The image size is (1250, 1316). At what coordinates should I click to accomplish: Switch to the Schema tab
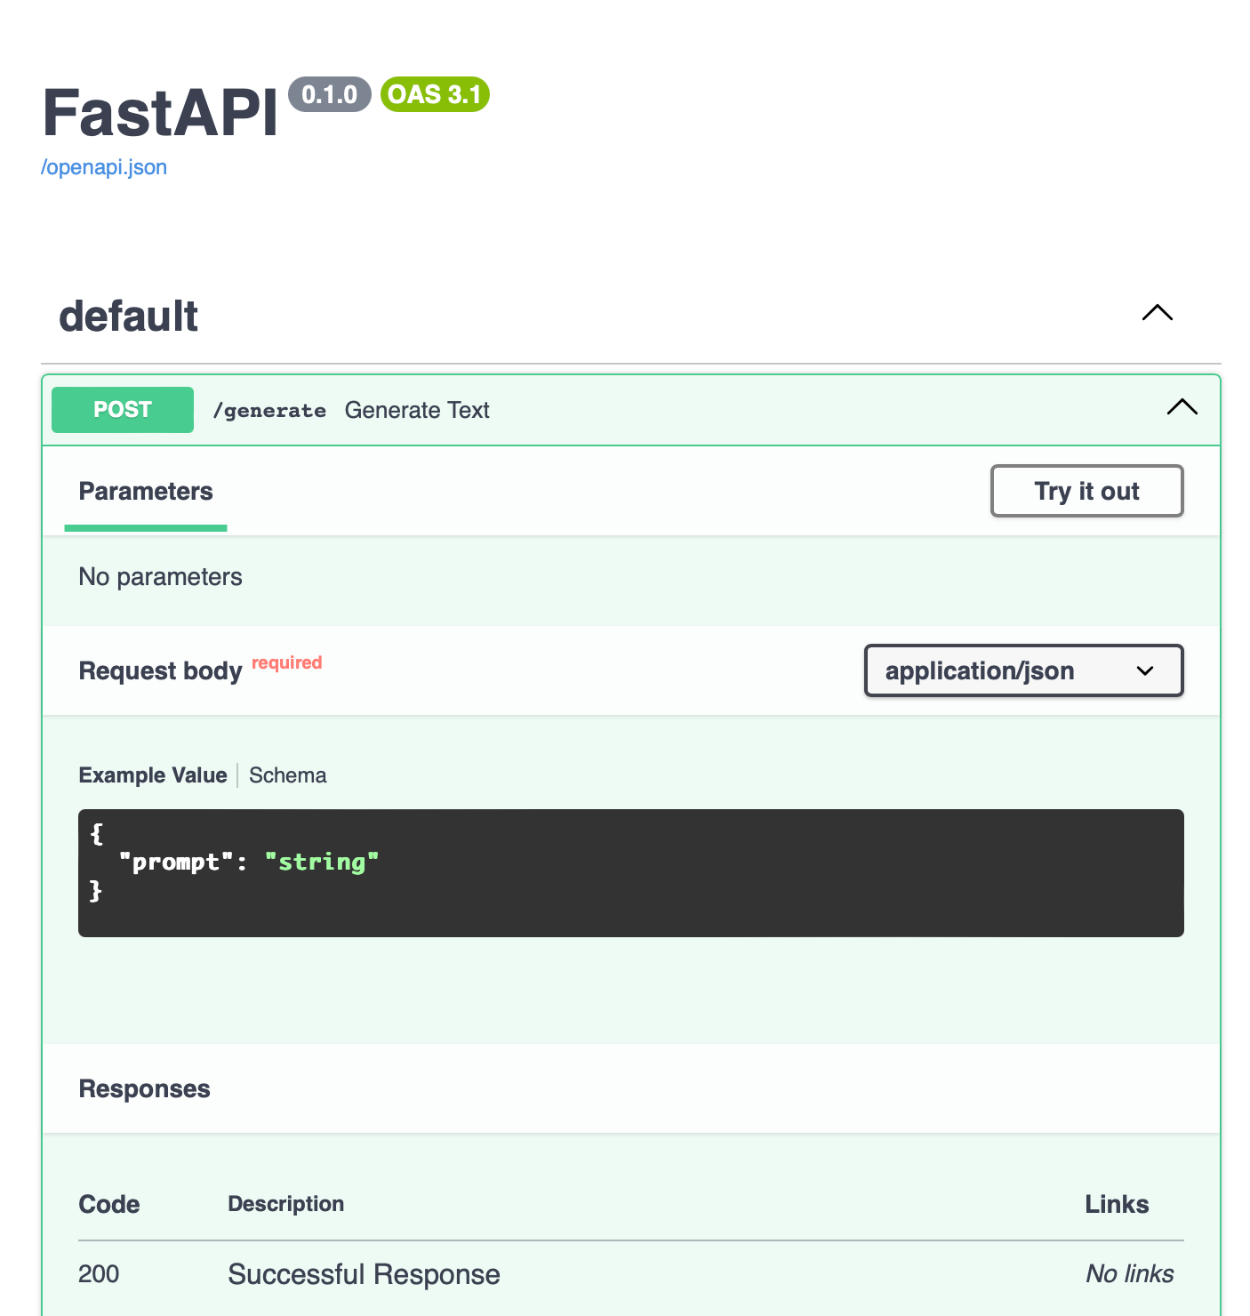[288, 775]
